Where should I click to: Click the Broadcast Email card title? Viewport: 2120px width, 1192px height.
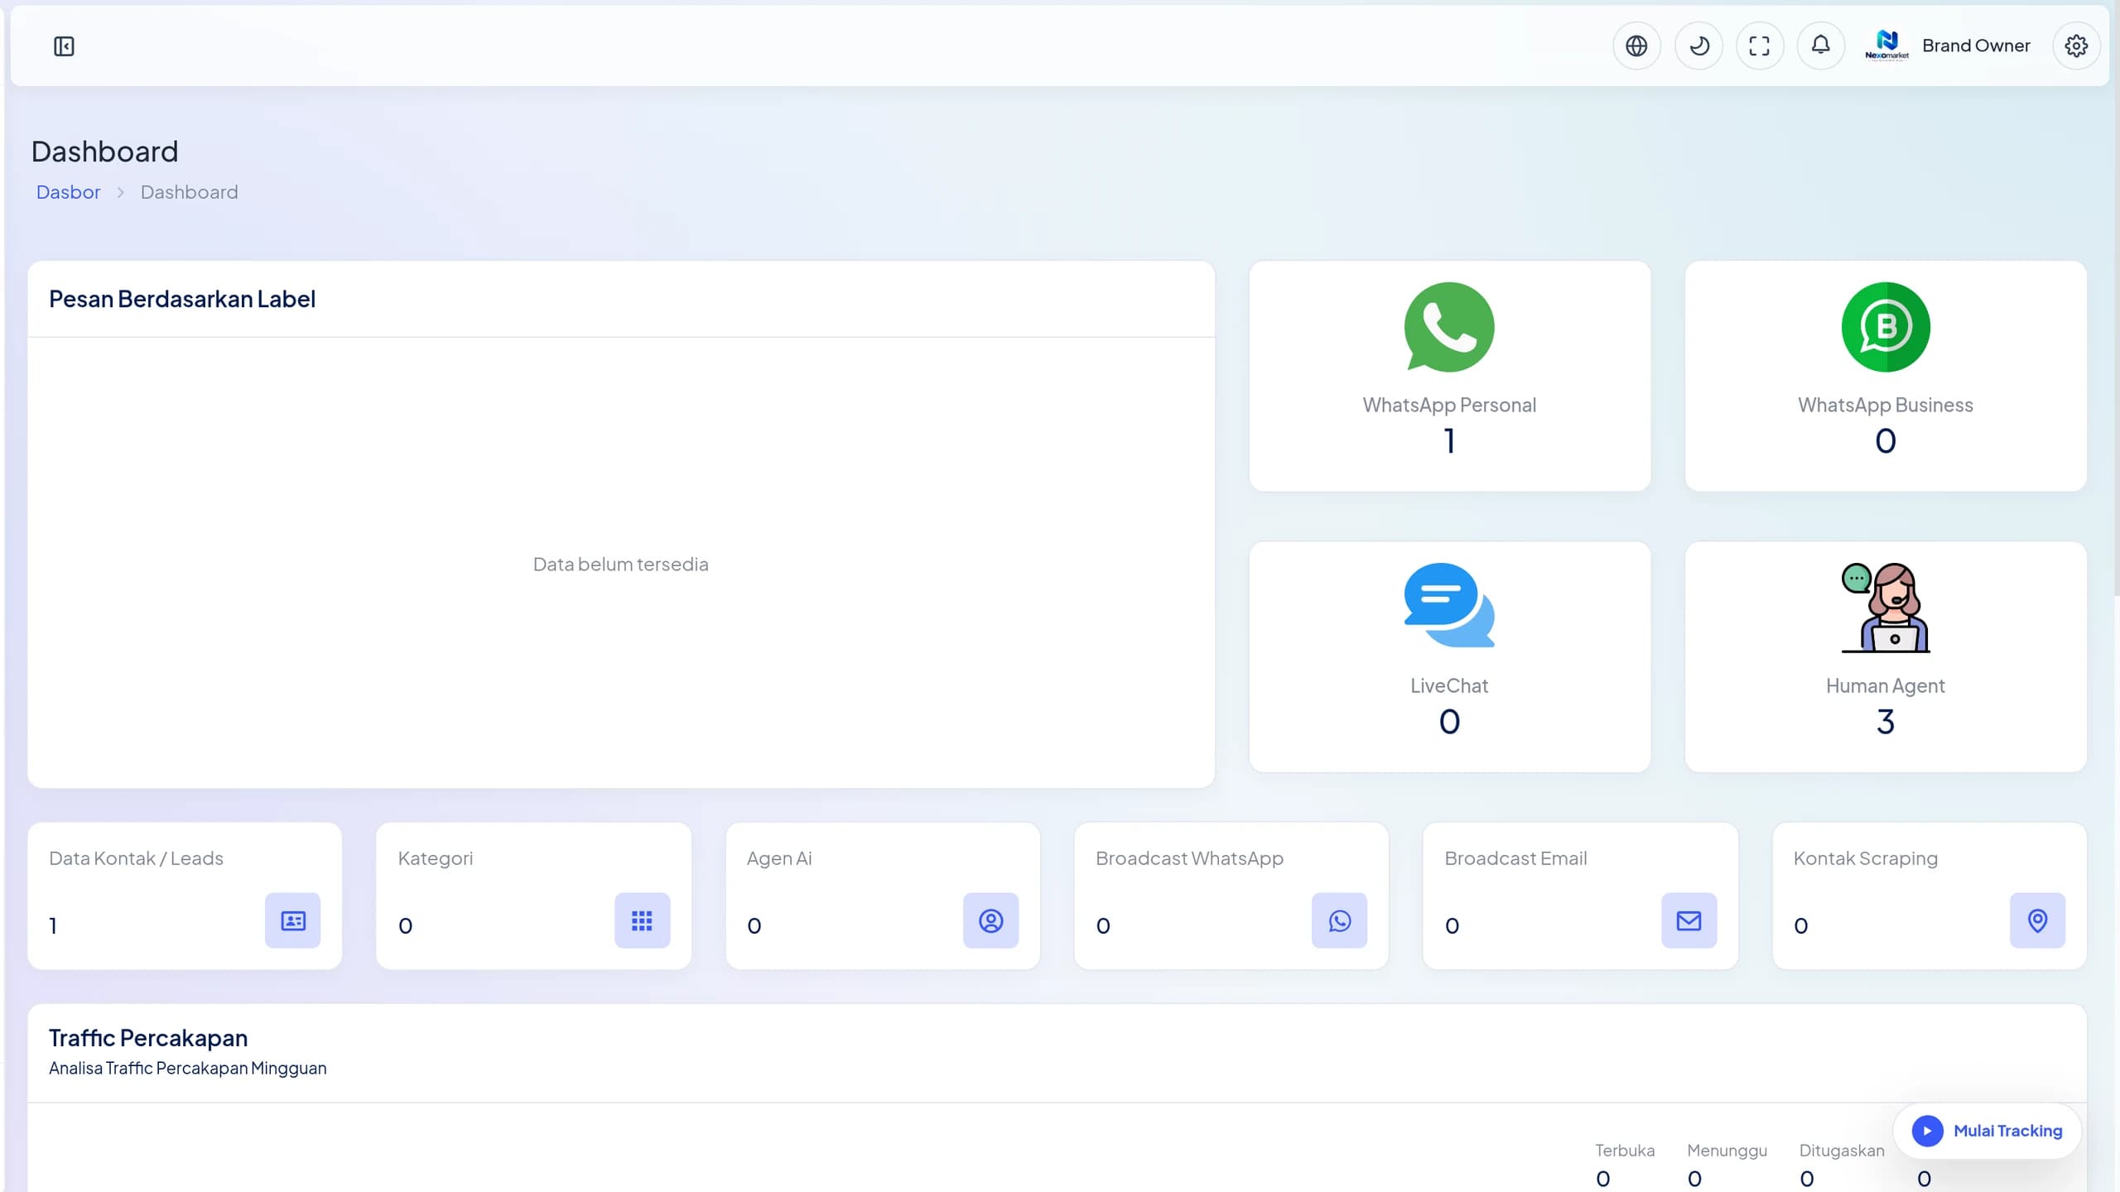point(1515,858)
